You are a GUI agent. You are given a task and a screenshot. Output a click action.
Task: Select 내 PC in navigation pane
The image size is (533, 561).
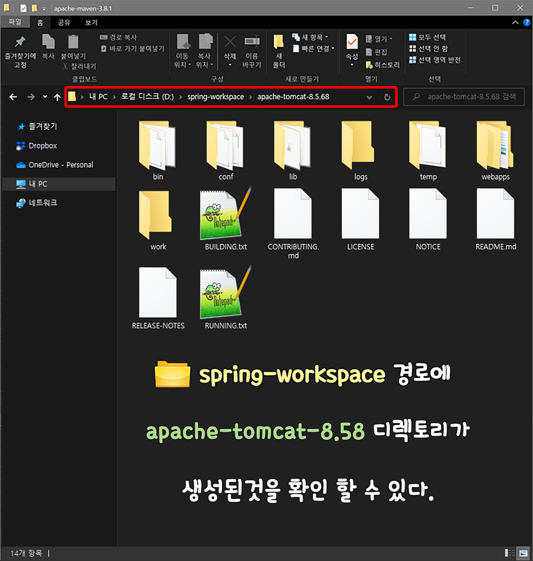point(59,184)
